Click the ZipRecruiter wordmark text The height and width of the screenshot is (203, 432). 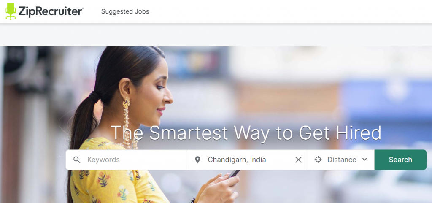(51, 11)
